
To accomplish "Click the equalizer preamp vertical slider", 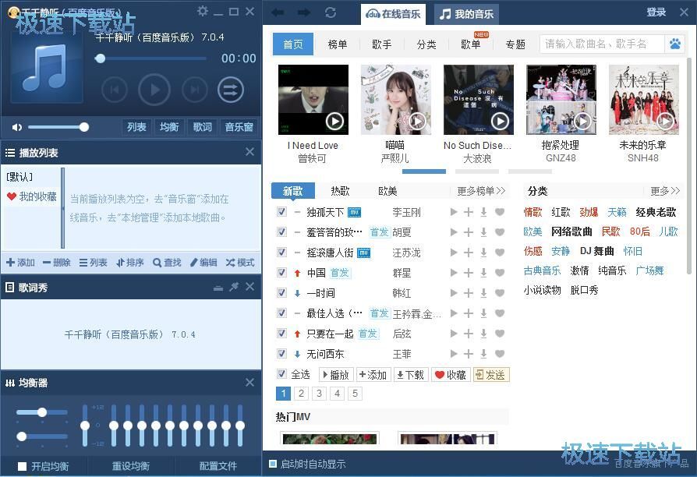I will pos(85,426).
